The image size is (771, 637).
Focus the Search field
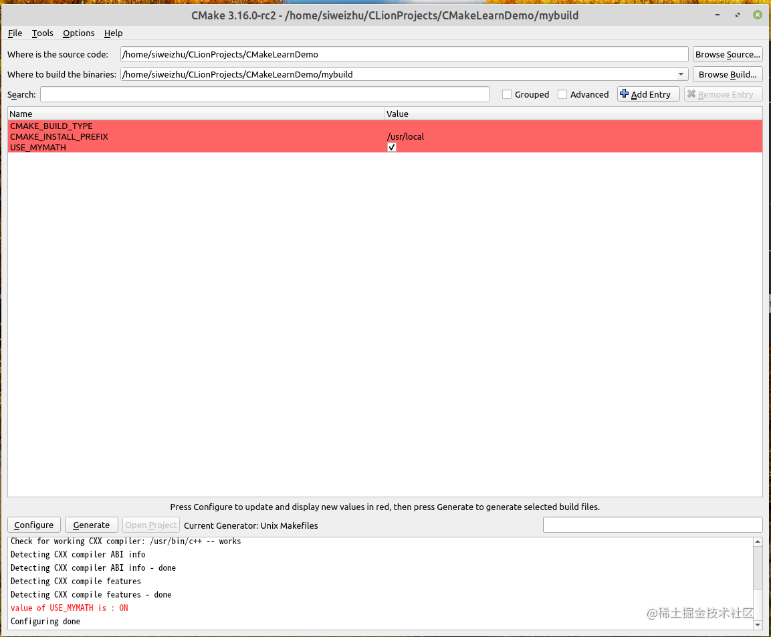tap(265, 94)
